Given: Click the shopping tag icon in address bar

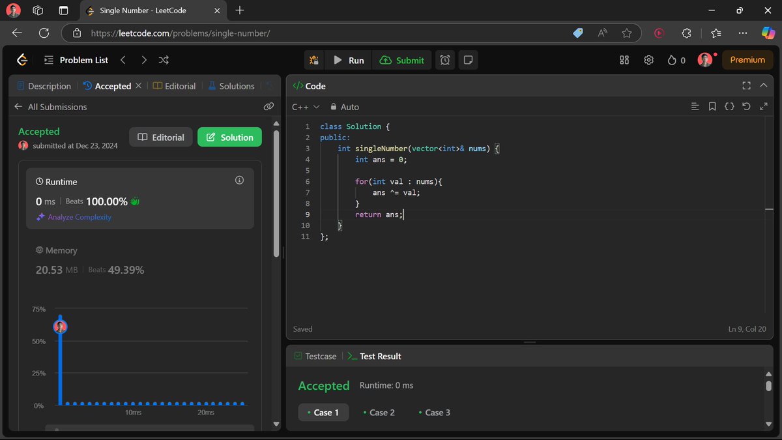Looking at the screenshot, I should 578,33.
